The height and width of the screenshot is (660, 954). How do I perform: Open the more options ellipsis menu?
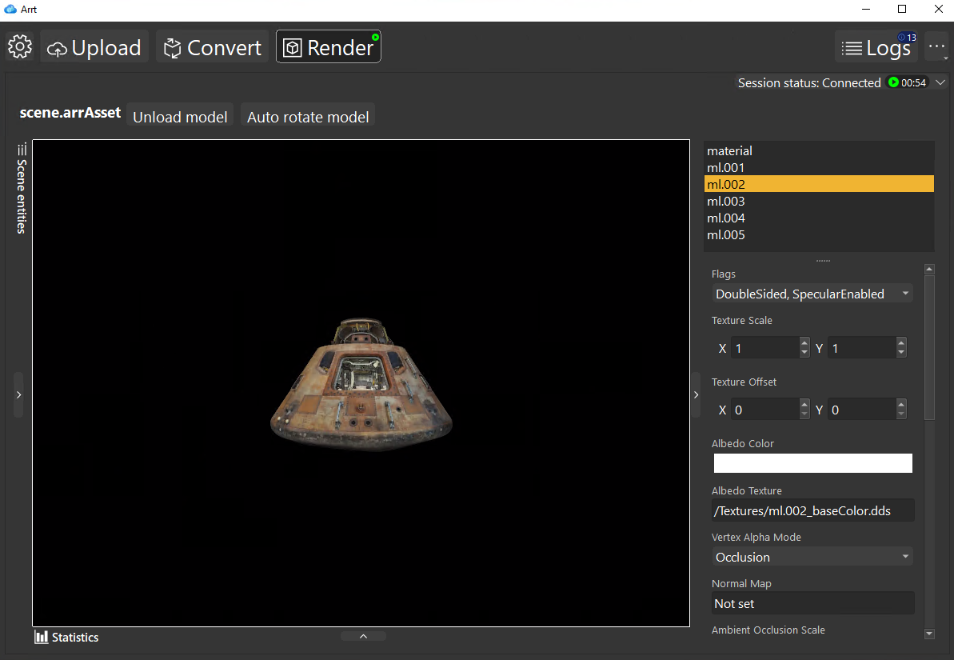click(936, 47)
